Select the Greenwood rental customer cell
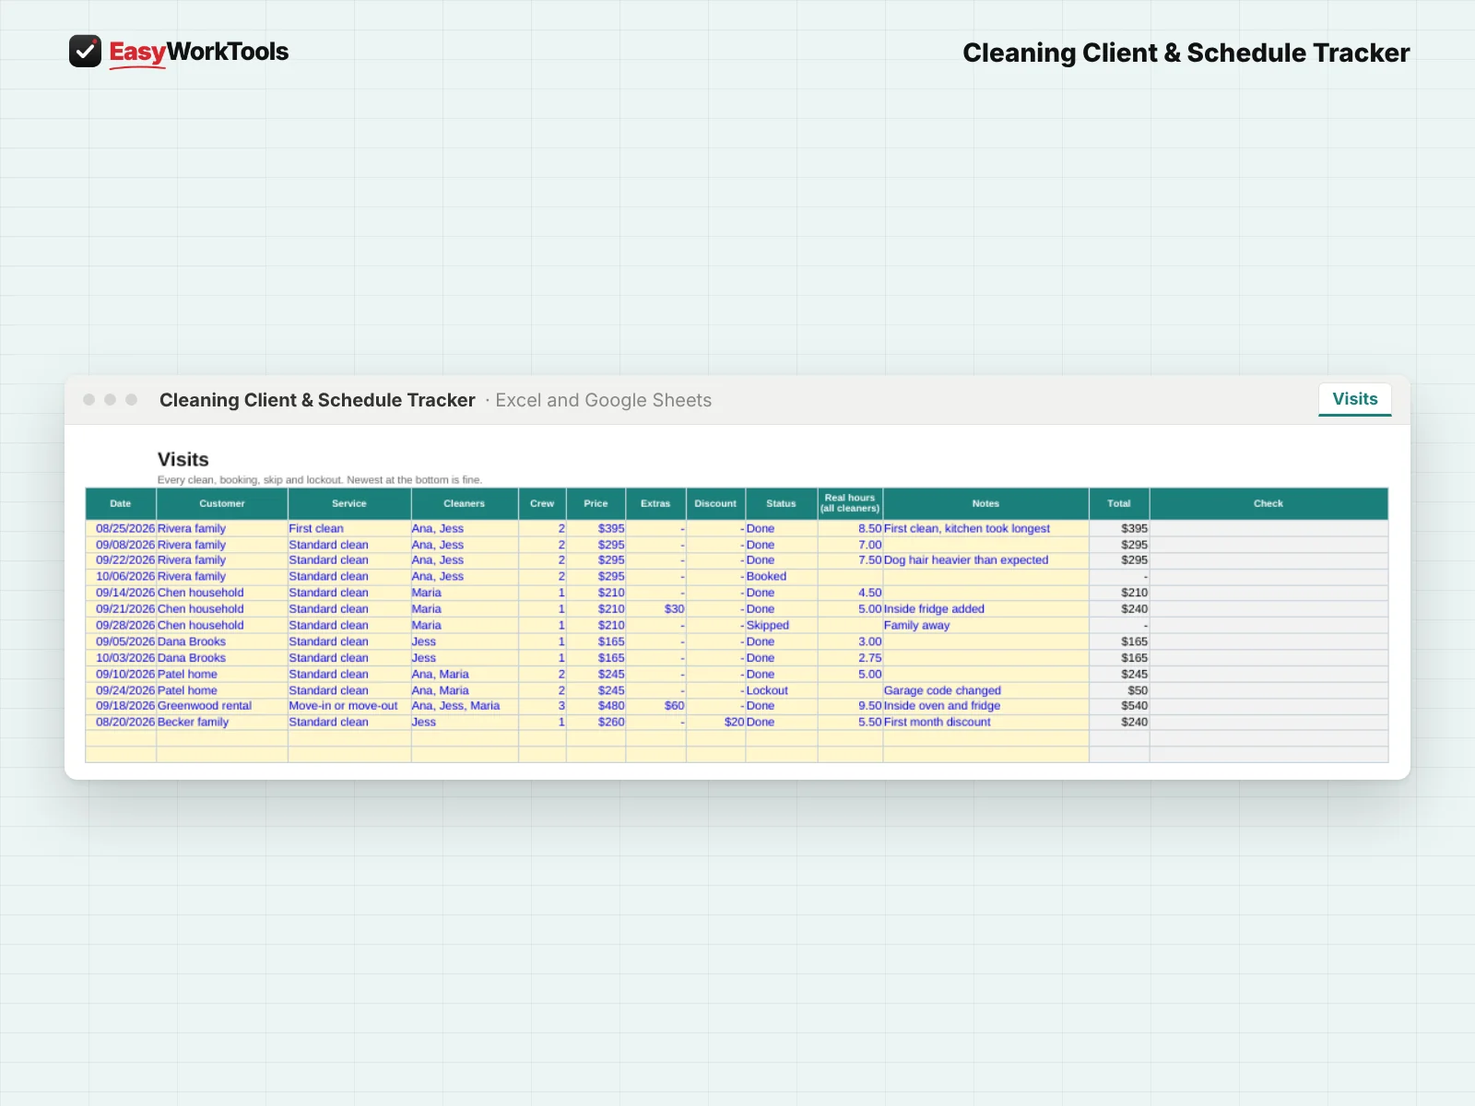This screenshot has height=1106, width=1475. [222, 706]
